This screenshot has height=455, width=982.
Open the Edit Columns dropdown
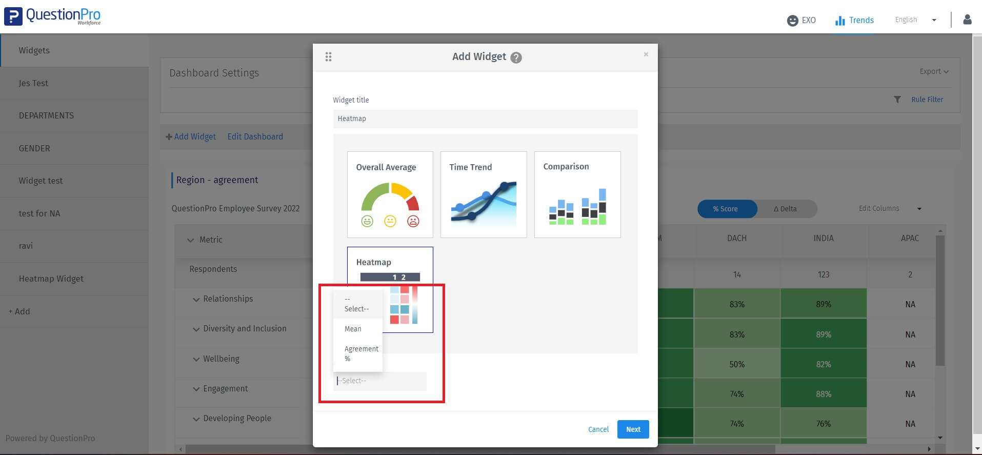pyautogui.click(x=890, y=208)
